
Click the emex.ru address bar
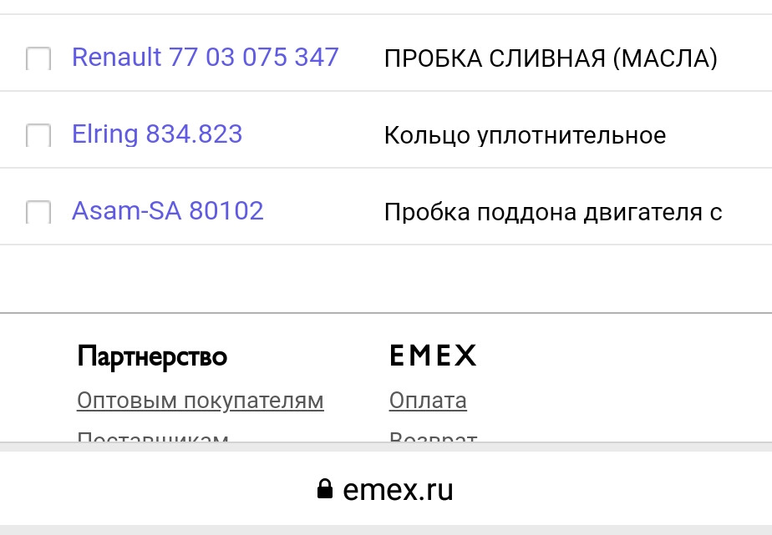click(386, 488)
